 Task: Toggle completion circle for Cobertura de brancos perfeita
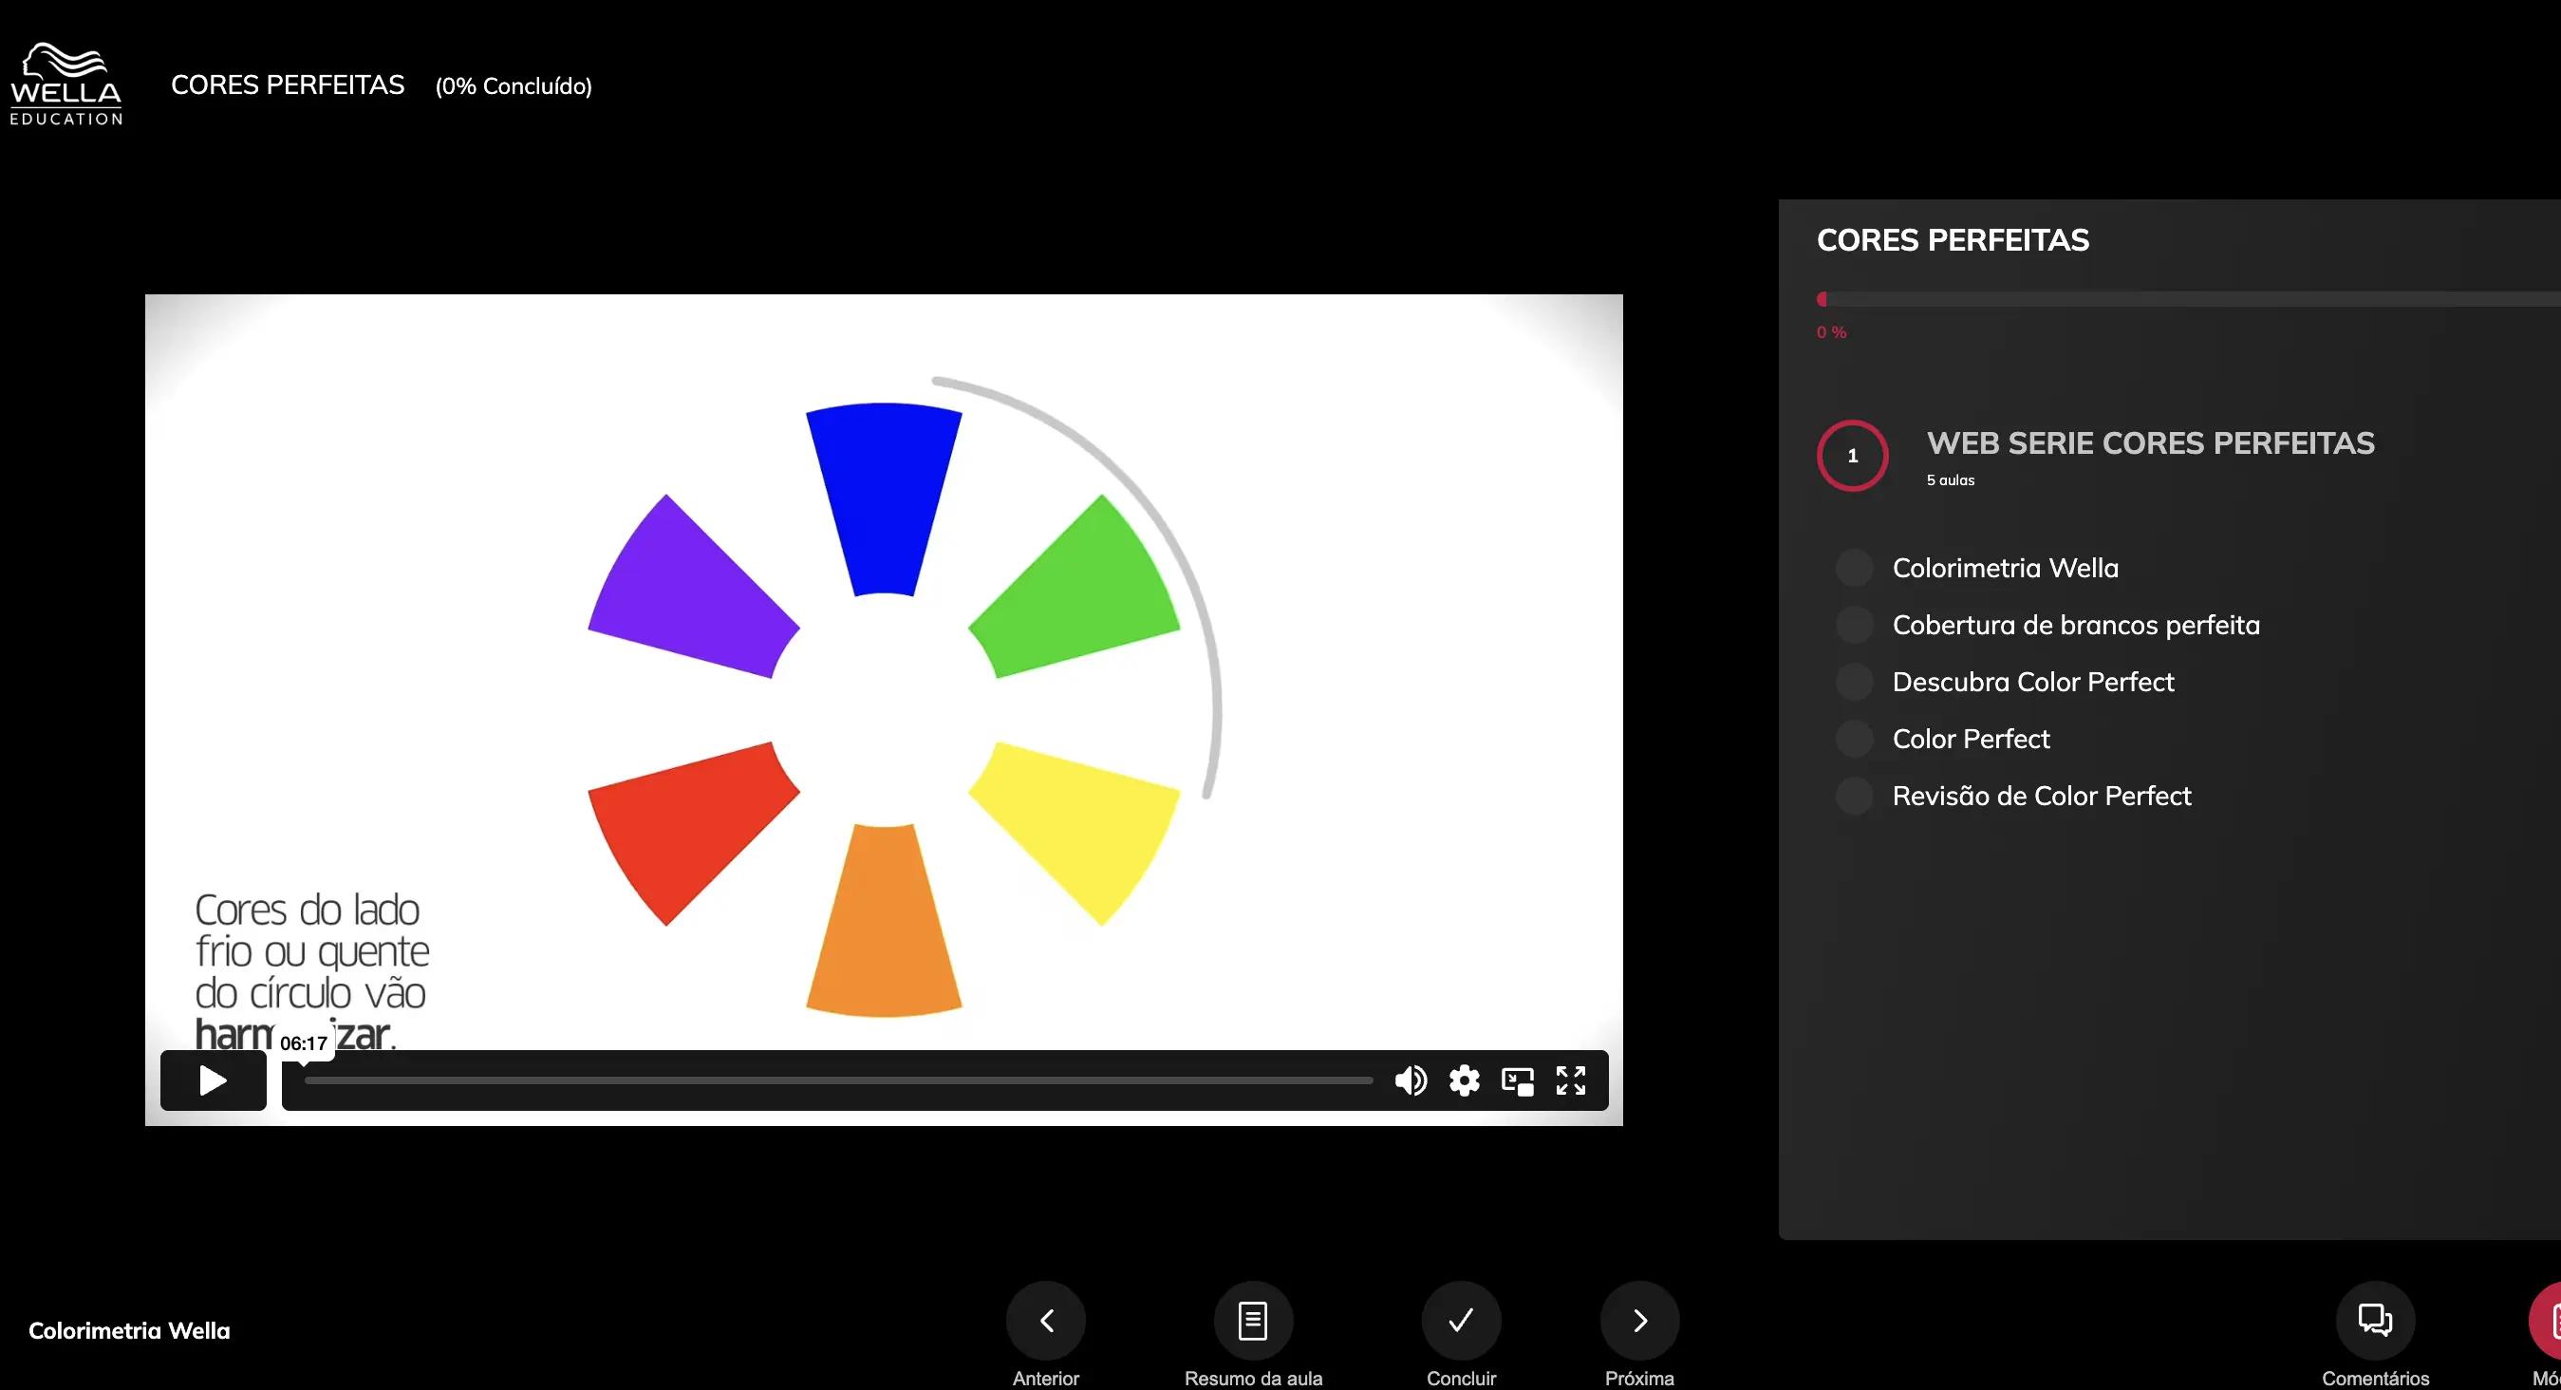click(1853, 625)
